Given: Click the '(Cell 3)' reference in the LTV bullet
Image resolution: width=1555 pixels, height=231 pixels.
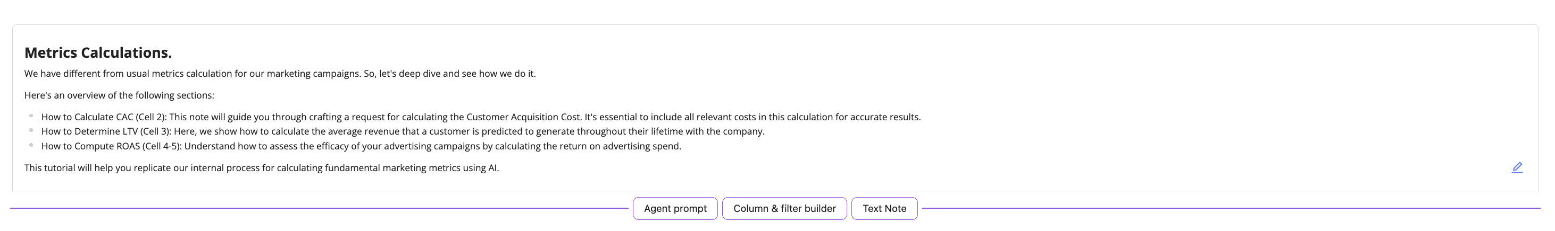Looking at the screenshot, I should [x=155, y=132].
